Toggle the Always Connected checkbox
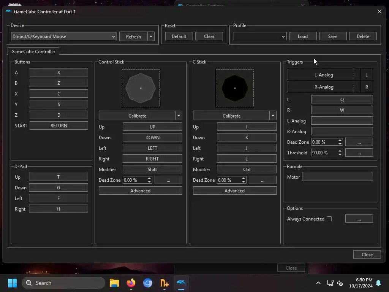 (x=329, y=219)
